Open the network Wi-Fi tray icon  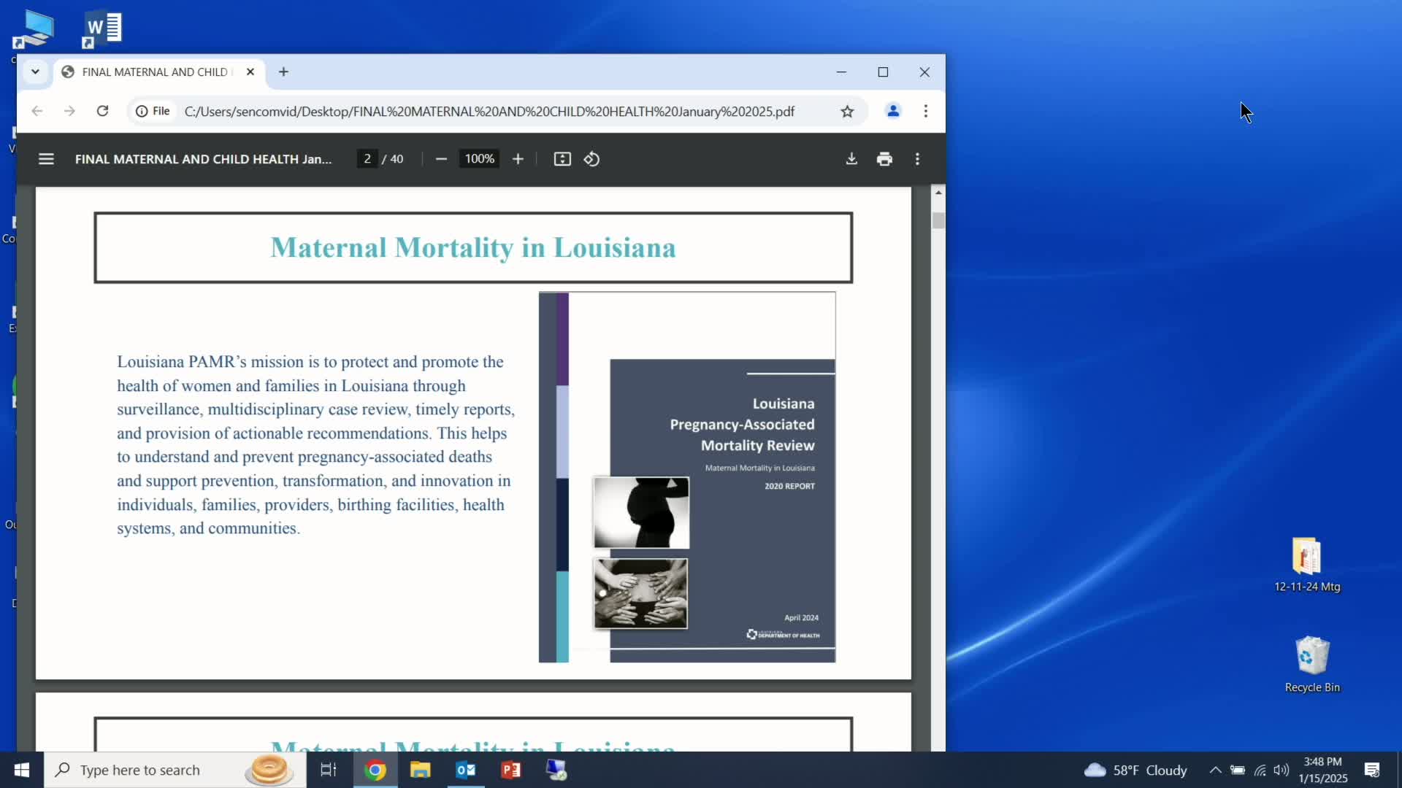(1260, 770)
